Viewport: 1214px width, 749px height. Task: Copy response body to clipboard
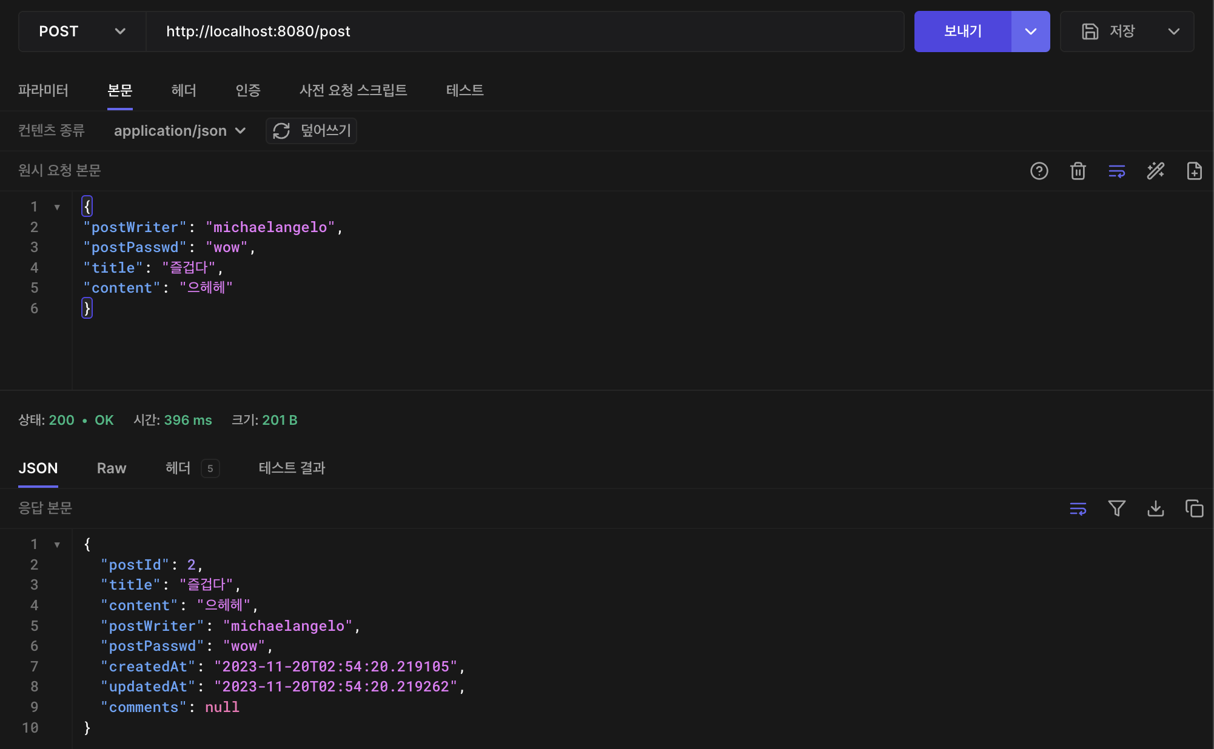(1194, 508)
